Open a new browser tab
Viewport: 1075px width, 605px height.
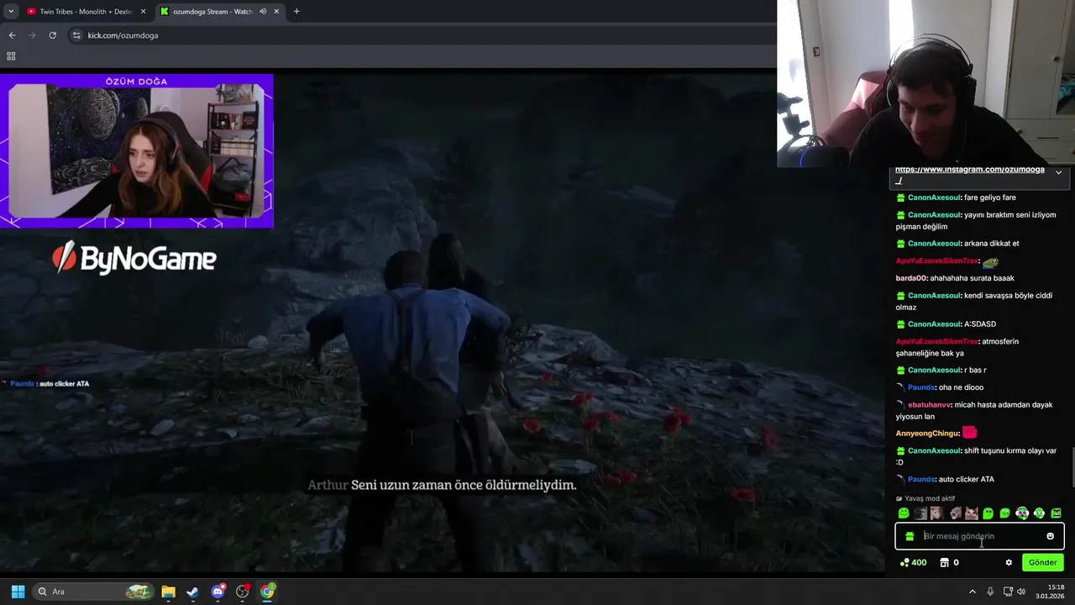tap(296, 12)
